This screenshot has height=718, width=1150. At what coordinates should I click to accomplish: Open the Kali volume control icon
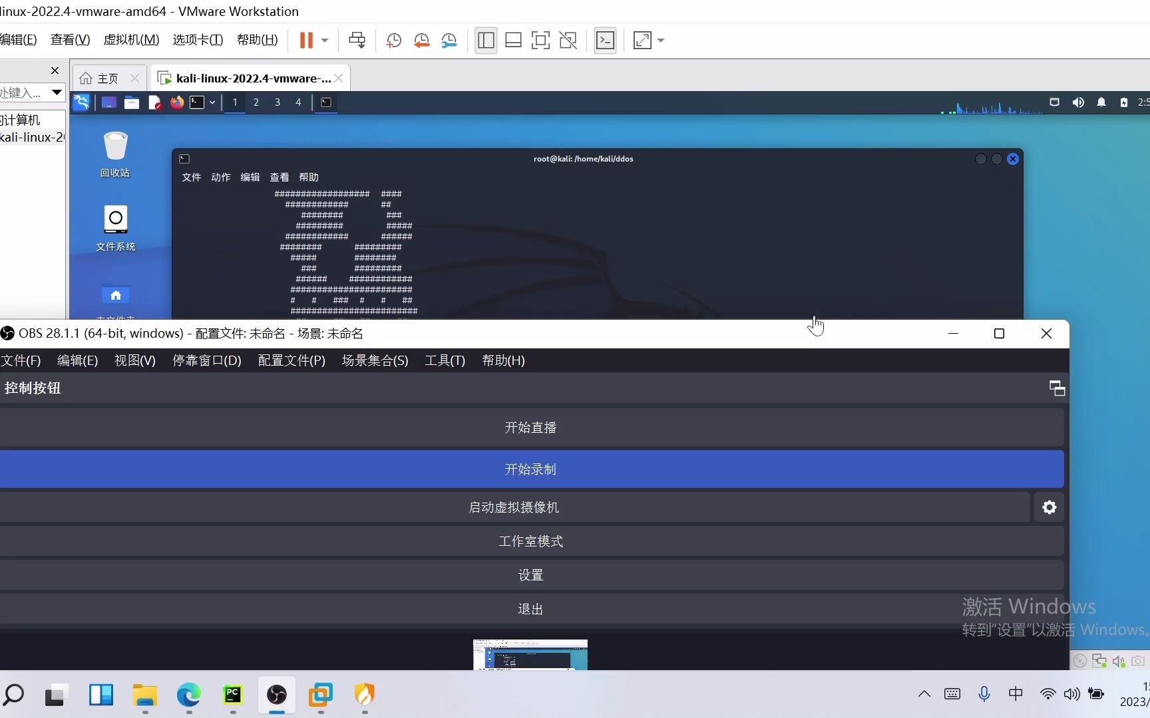pos(1078,102)
